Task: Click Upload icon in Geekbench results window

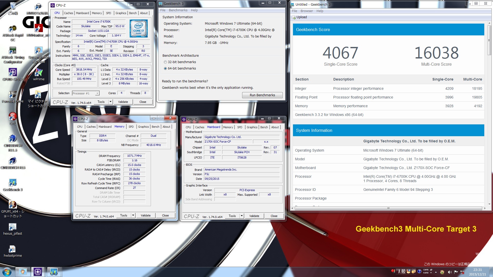Action: [x=294, y=17]
